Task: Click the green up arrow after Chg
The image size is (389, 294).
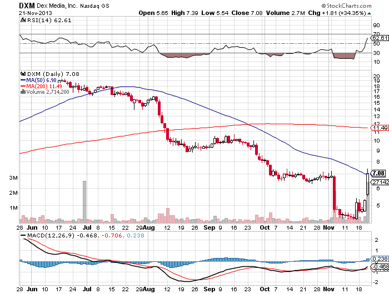Action: [x=369, y=13]
